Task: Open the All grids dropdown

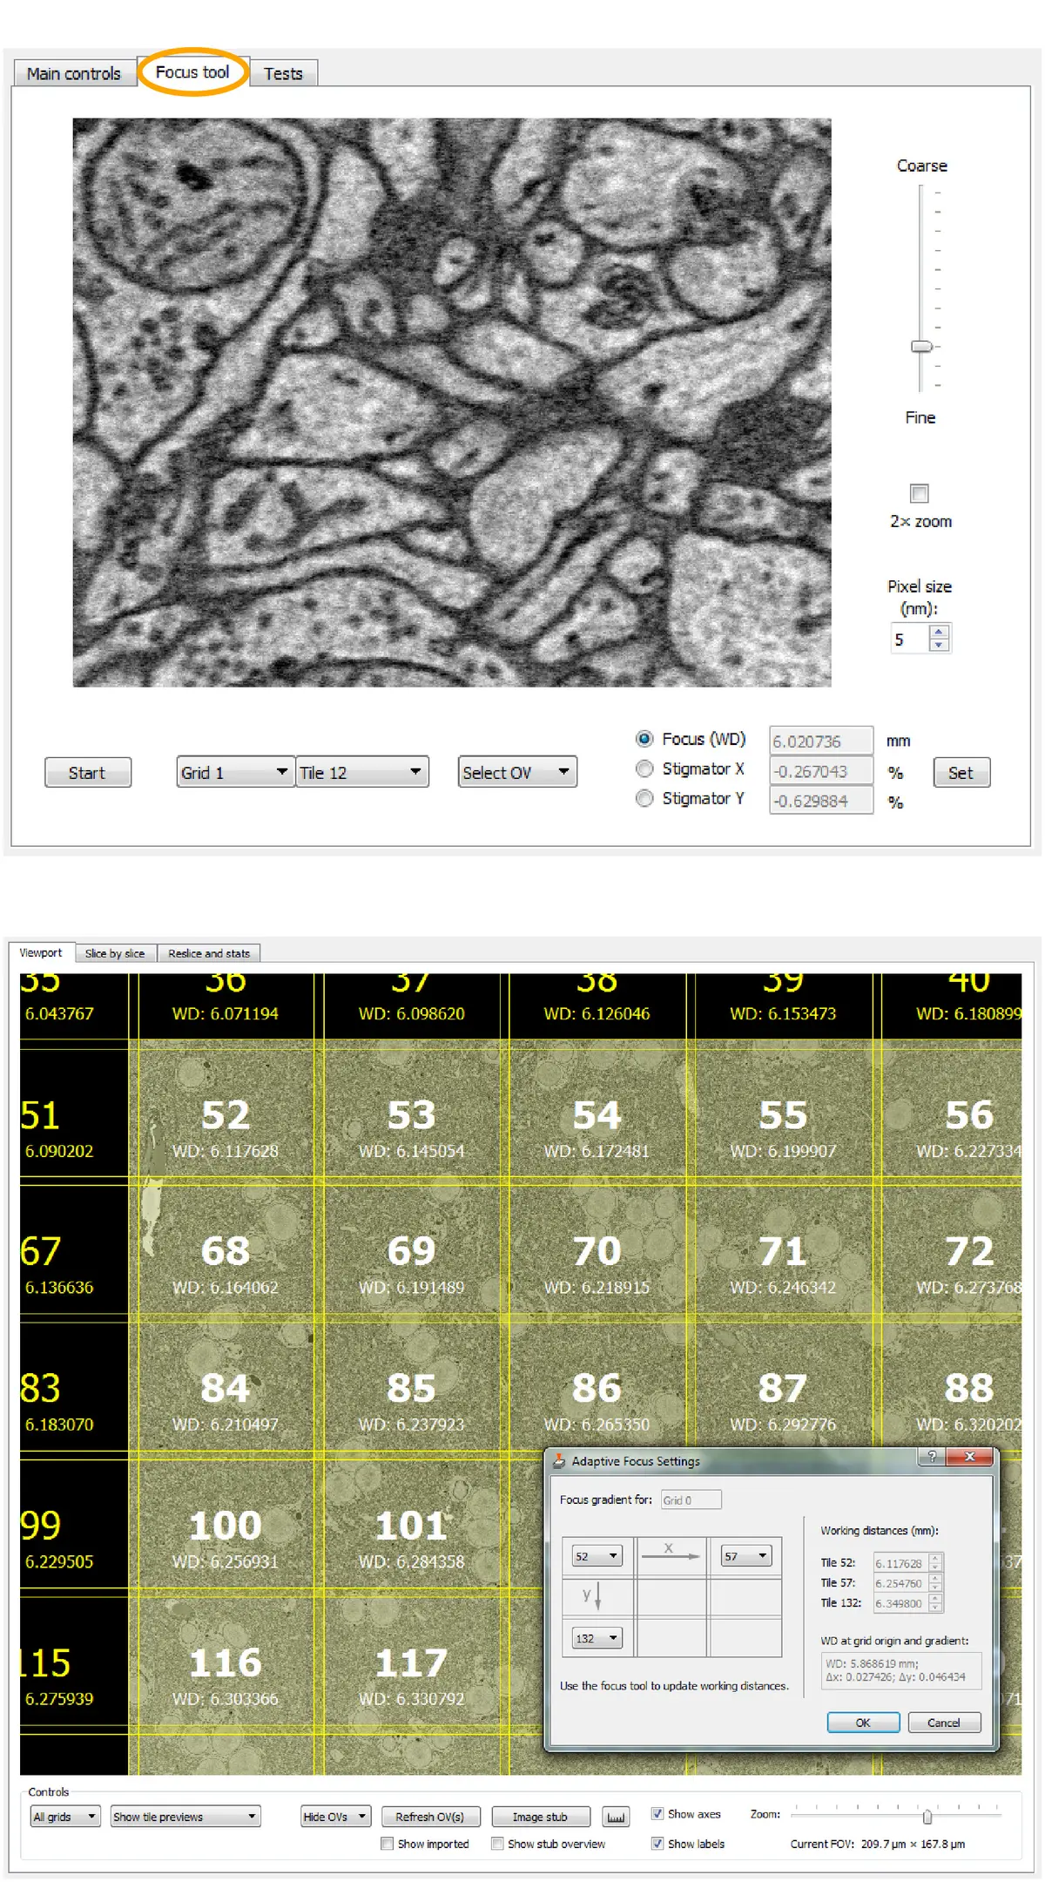Action: (x=65, y=1816)
